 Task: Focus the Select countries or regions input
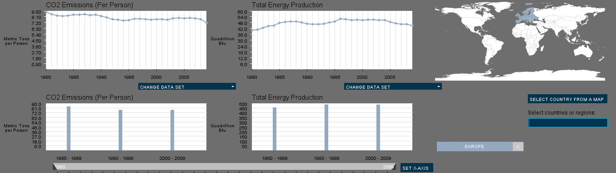pos(567,123)
